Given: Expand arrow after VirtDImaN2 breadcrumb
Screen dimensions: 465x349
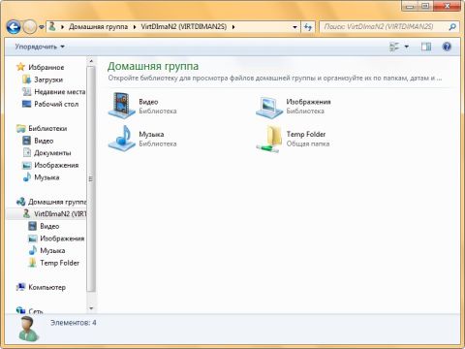Looking at the screenshot, I should click(233, 27).
